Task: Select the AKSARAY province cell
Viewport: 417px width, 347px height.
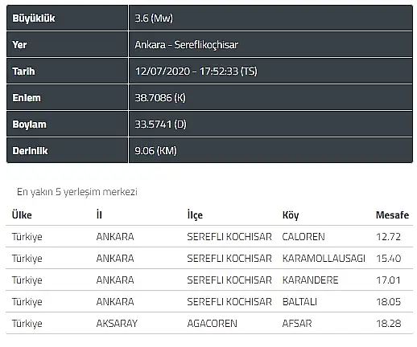Action: [x=117, y=324]
